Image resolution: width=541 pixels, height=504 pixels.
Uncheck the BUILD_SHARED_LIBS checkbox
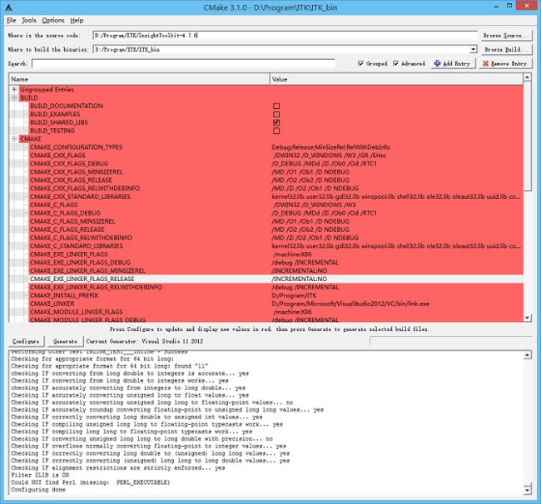pos(276,122)
